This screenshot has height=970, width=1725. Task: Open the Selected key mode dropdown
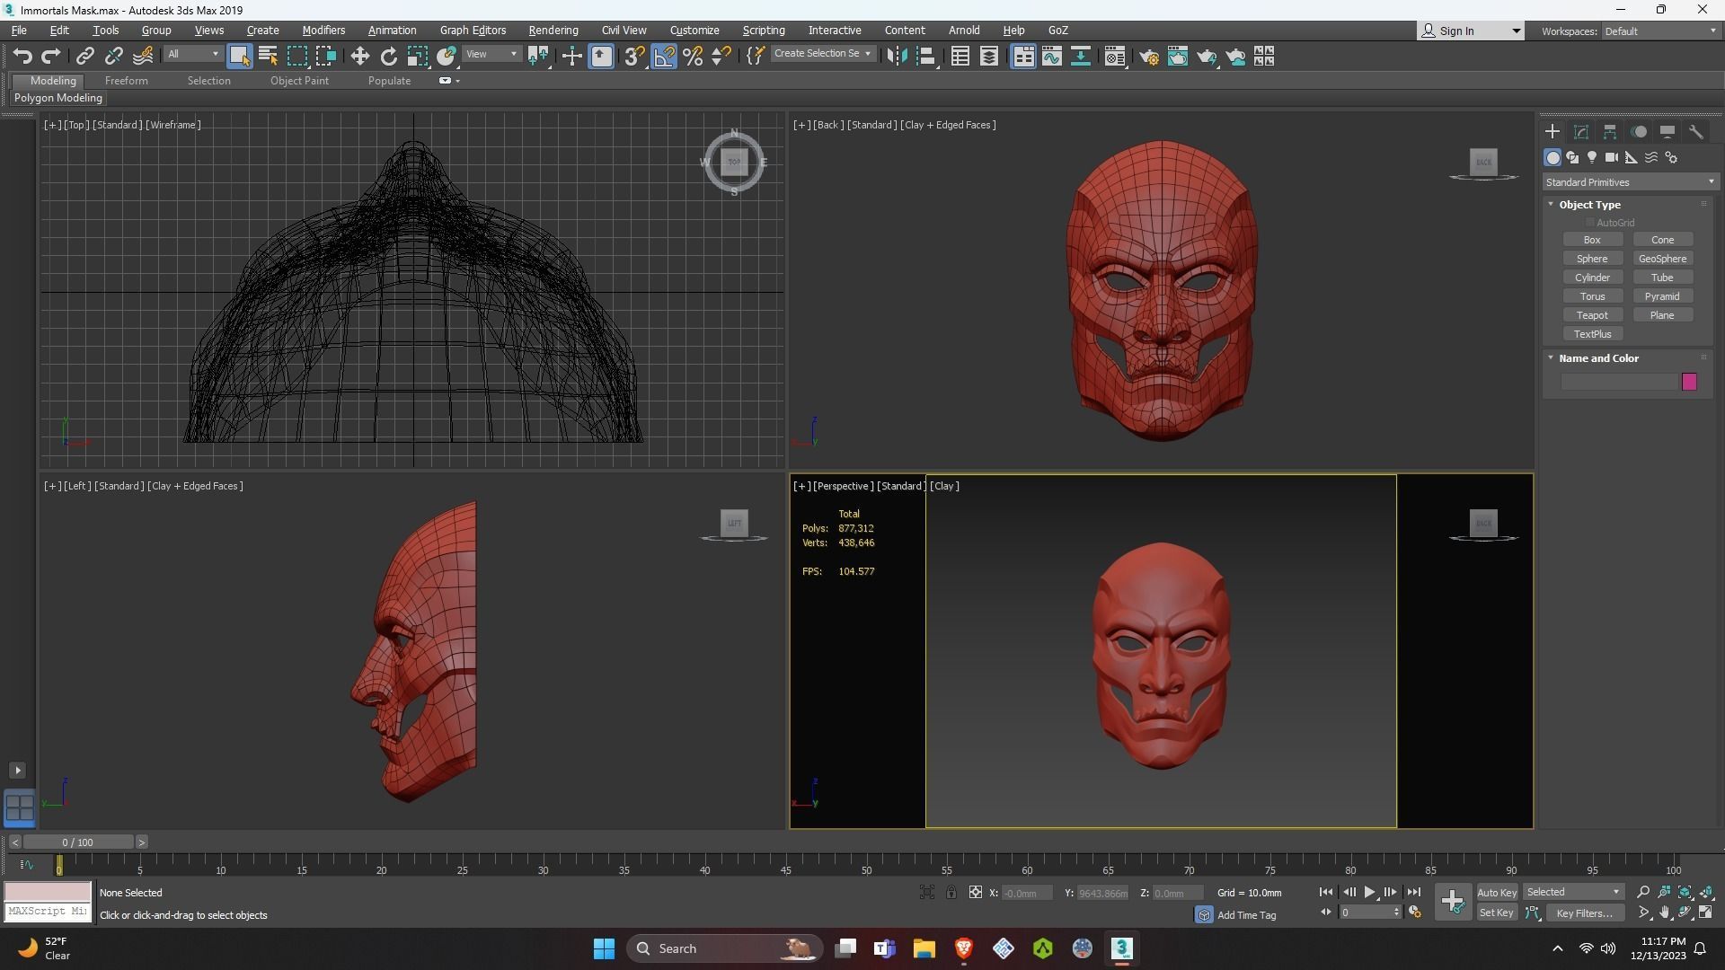[1573, 893]
